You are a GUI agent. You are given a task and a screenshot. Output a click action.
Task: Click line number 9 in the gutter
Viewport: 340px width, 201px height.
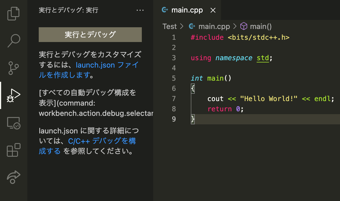(x=174, y=119)
